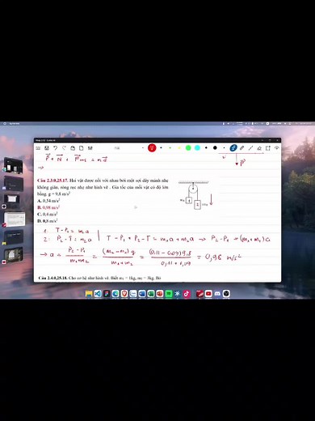This screenshot has height=421, width=315.
Task: Pick the small dot right of the red pen
Action: [161, 147]
